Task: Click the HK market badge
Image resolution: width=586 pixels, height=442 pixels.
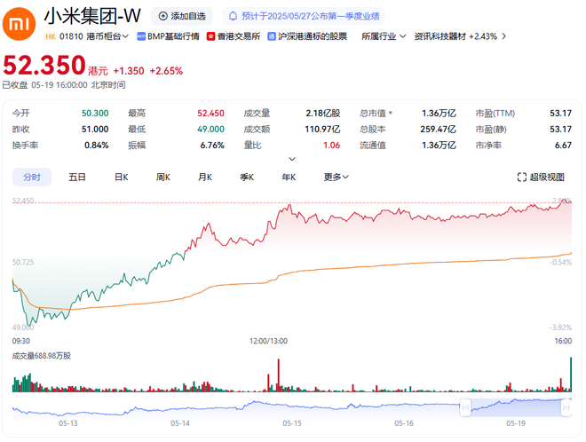Action: point(50,36)
